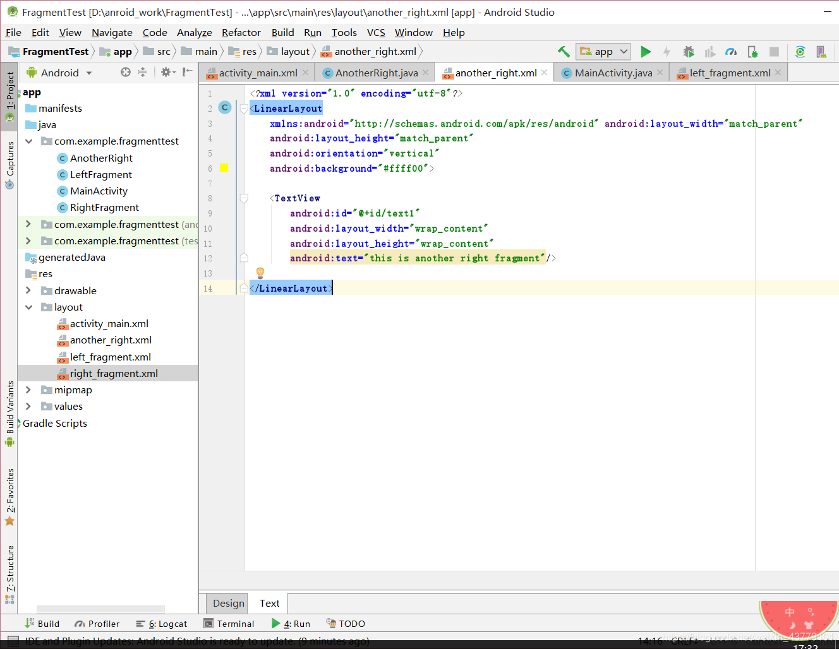Expand com.example.fragmenttest (androidTest) package

point(28,224)
